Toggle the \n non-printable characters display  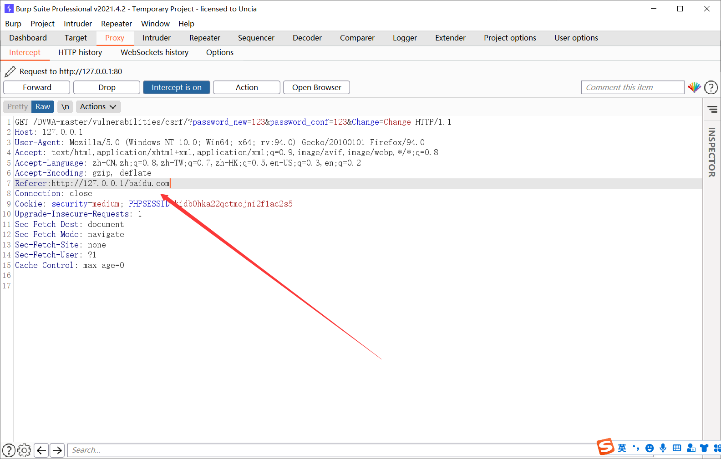coord(65,106)
